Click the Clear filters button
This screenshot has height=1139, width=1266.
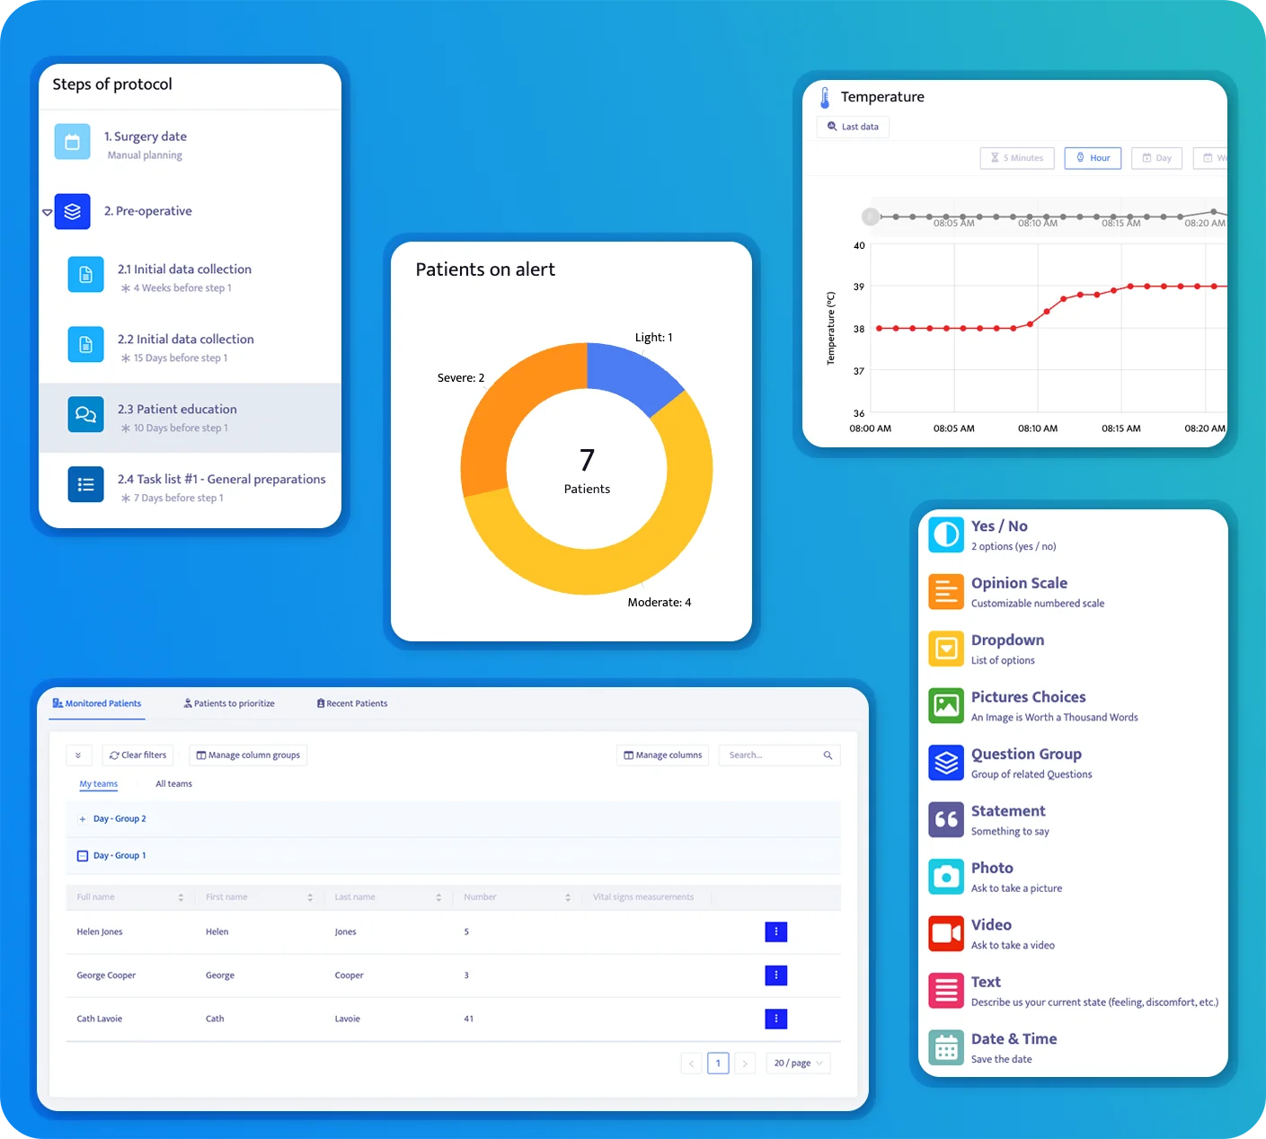pyautogui.click(x=138, y=755)
